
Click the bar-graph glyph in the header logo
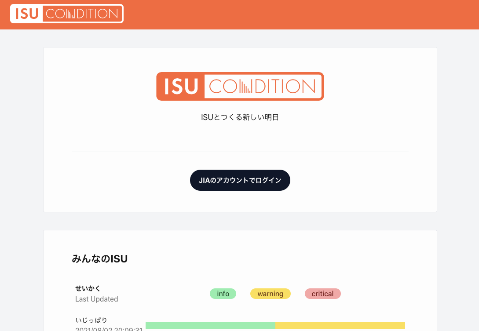pyautogui.click(x=70, y=14)
